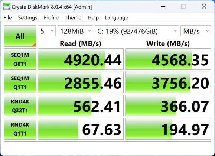Open the File menu
This screenshot has width=215, height=156.
pyautogui.click(x=8, y=17)
